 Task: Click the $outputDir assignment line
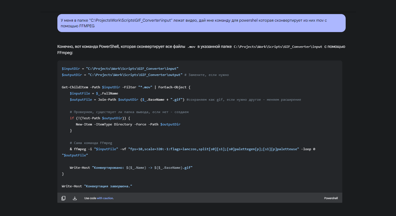click(122, 75)
